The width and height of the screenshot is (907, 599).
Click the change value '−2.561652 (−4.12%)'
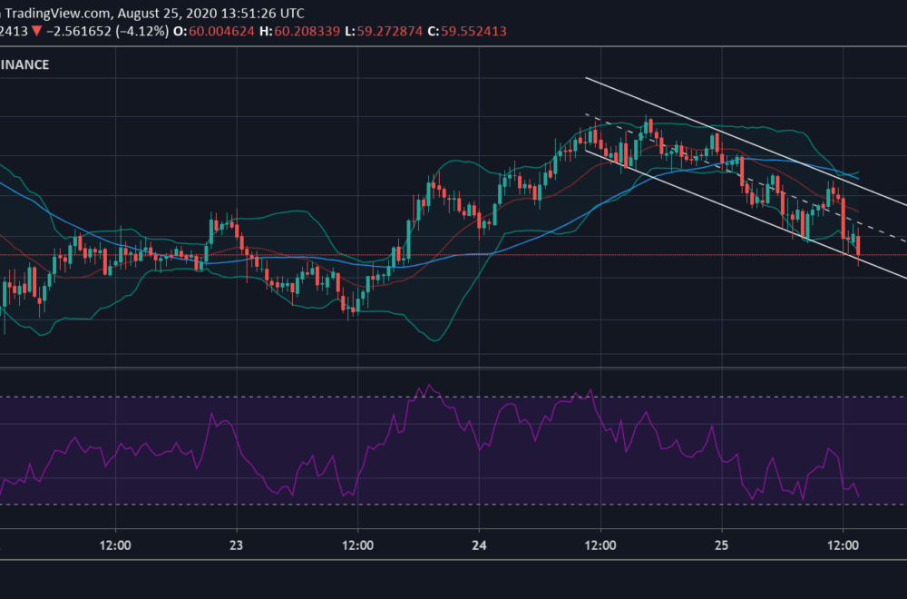point(108,31)
